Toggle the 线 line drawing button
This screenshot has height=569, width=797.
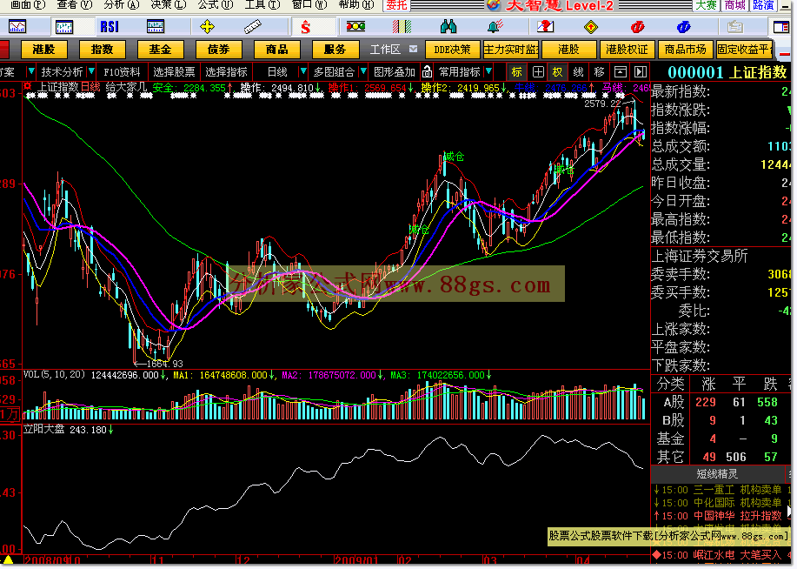pos(579,71)
